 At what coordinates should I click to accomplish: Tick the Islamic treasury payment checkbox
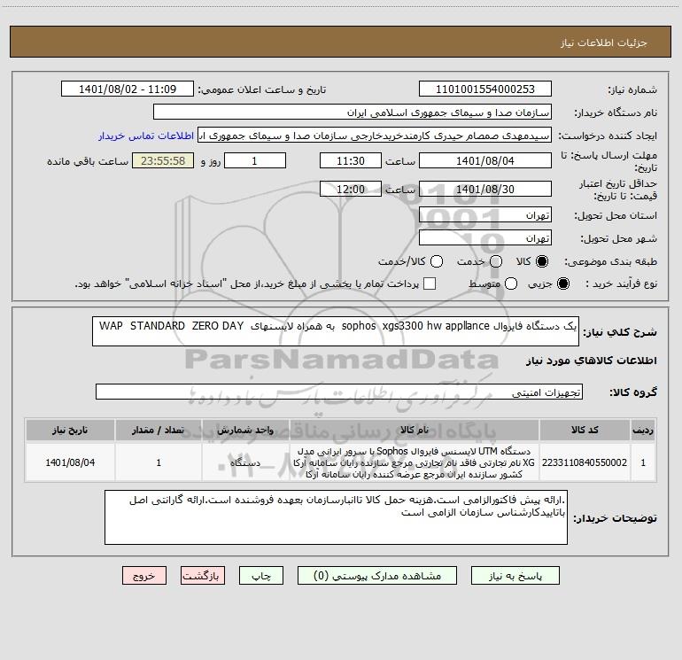coord(430,283)
